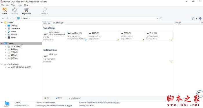The height and width of the screenshot is (108, 203).
Task: Select Disk 0 (MBR) physical disk
Action: pos(54,36)
